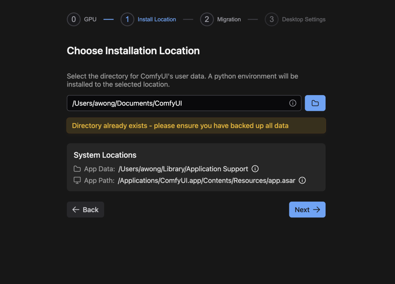Click the Choose Installation Location heading
The image size is (395, 284).
(x=133, y=51)
